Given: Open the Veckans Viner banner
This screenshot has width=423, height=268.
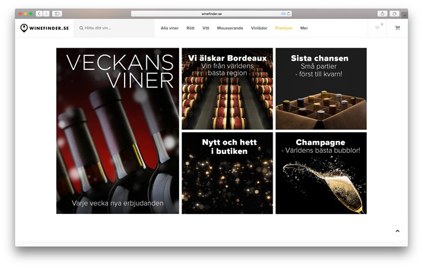Looking at the screenshot, I should (x=117, y=131).
